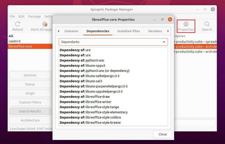
Task: Select dependency row libreoffice-writer
Action: click(x=113, y=102)
